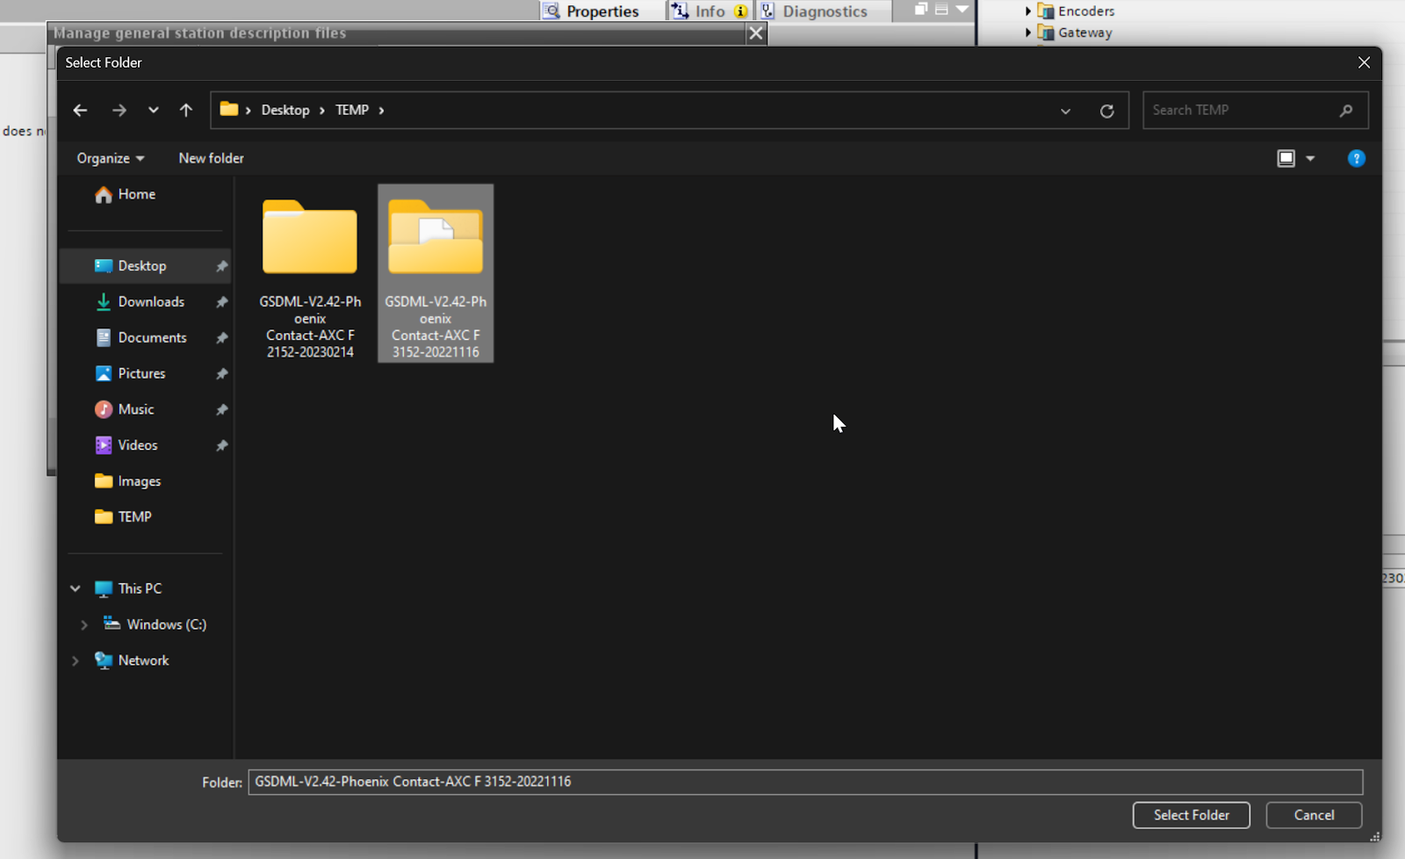
Task: Click the chevron after TEMP breadcrumb
Action: [381, 110]
